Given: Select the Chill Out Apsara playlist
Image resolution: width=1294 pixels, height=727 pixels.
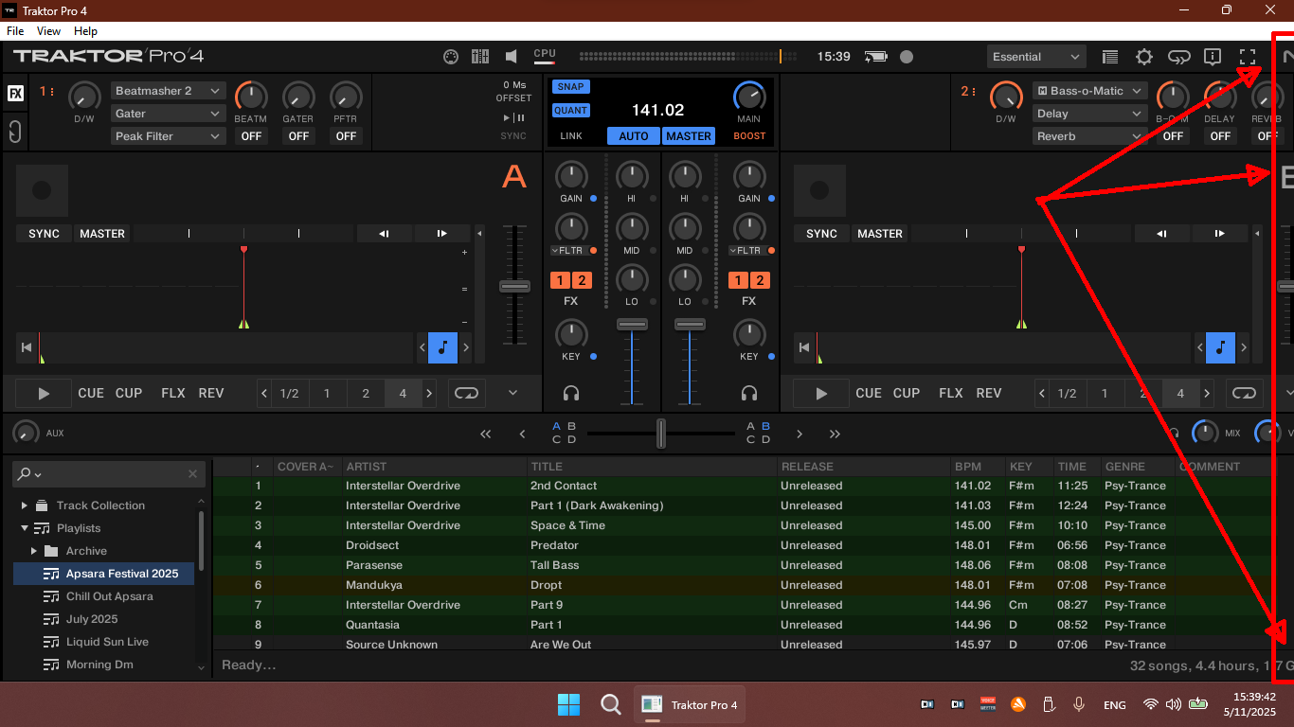Looking at the screenshot, I should (x=109, y=596).
